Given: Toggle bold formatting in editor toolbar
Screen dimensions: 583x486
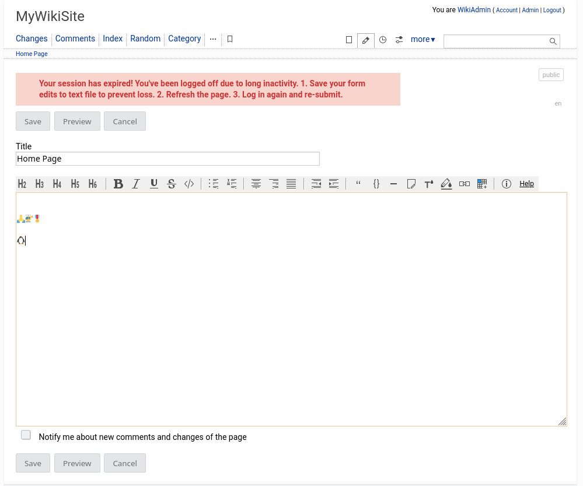Looking at the screenshot, I should pos(118,184).
